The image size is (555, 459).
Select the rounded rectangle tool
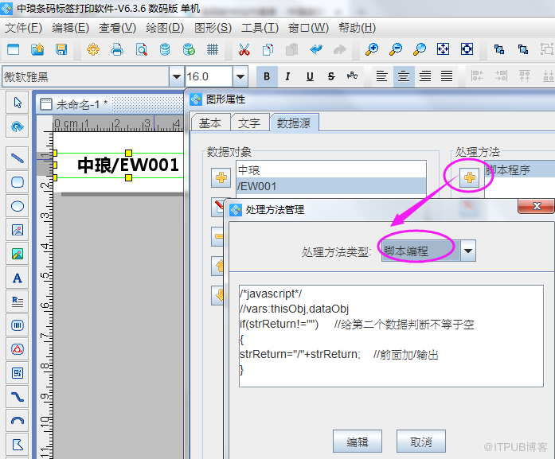coord(18,182)
